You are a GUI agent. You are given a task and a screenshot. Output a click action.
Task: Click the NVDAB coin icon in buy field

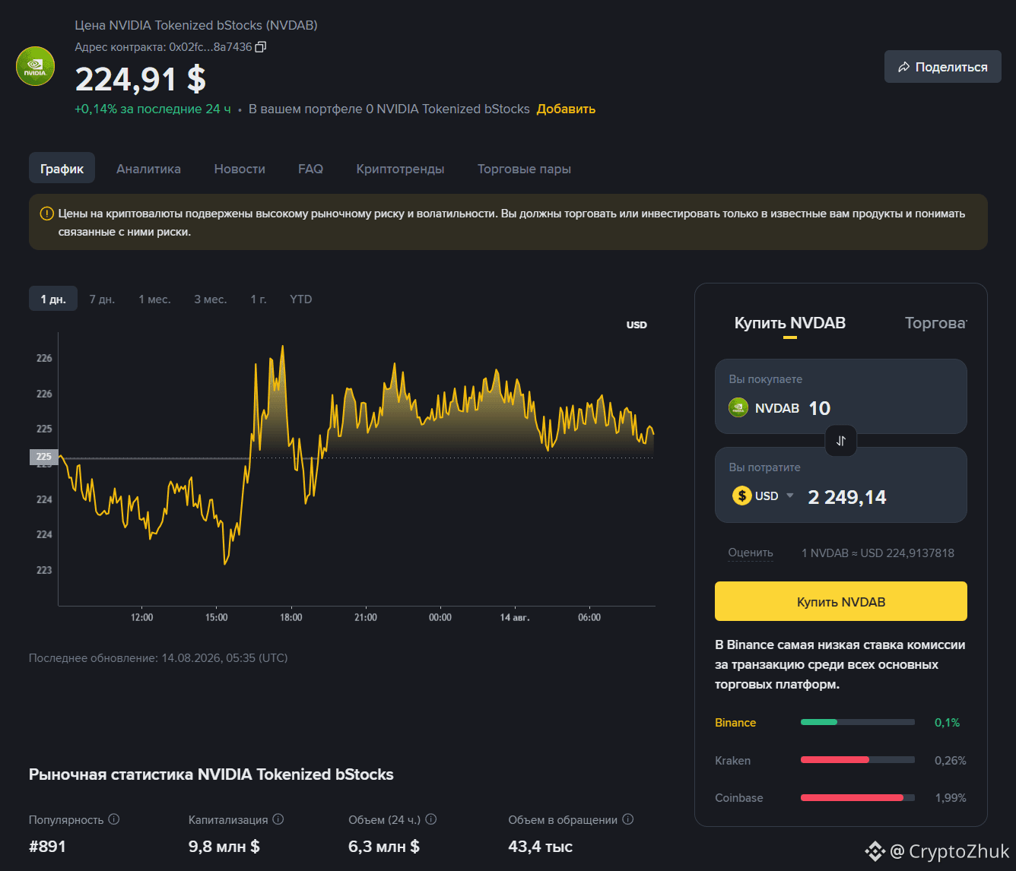[738, 408]
